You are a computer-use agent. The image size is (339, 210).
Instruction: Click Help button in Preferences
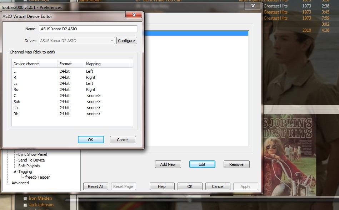(162, 186)
